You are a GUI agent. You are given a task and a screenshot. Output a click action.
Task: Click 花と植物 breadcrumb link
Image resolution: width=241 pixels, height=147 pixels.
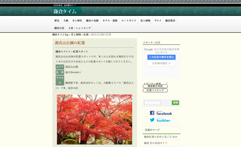click(76, 35)
